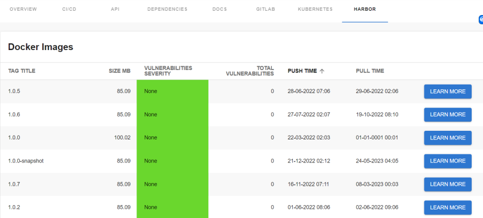Click green severity cell for tag 1.0.0

(172, 138)
